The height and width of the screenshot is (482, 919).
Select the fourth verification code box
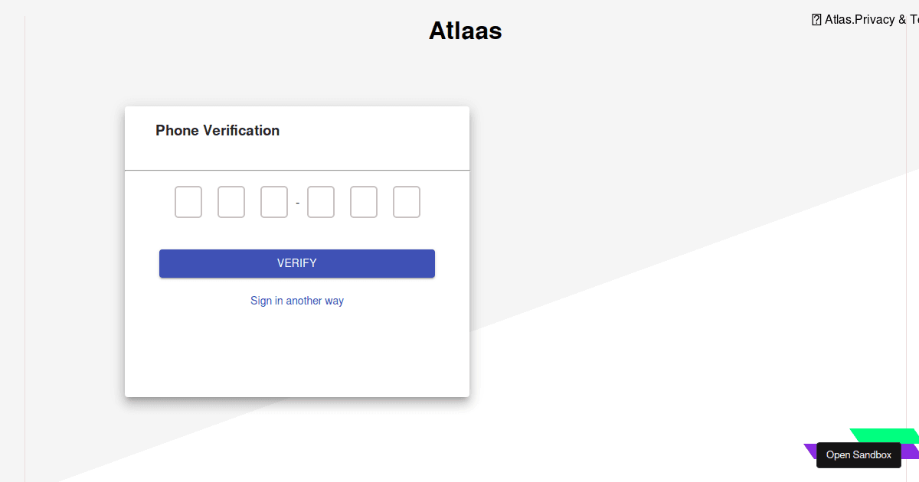[321, 202]
